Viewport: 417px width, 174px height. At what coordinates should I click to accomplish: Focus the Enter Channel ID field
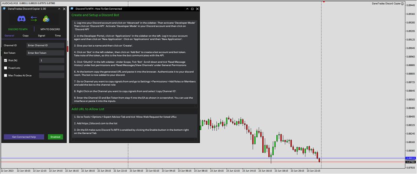click(45, 45)
